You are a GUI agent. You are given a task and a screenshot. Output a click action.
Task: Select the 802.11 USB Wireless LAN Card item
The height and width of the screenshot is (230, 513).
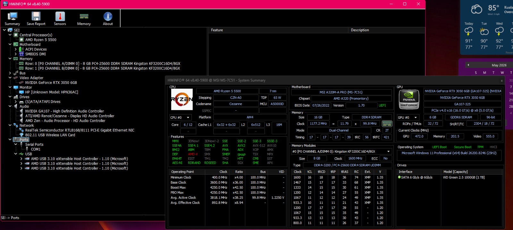[50, 135]
